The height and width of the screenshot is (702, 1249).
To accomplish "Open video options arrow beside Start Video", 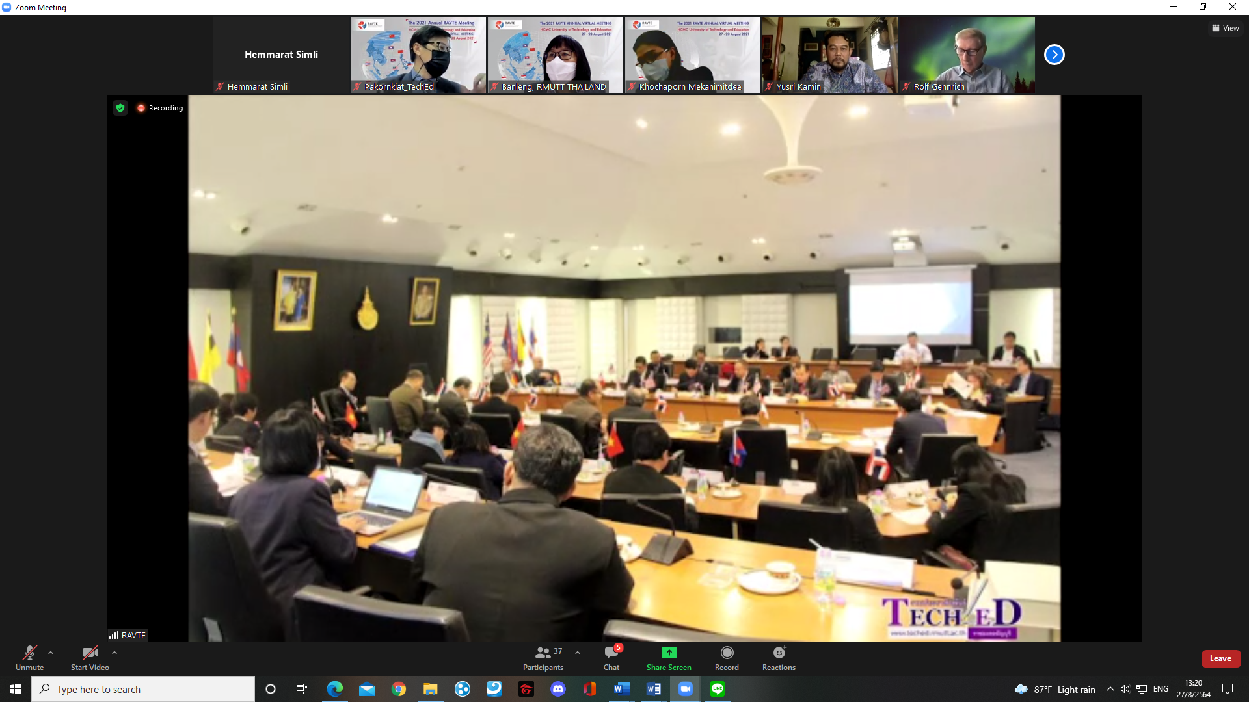I will pyautogui.click(x=114, y=653).
